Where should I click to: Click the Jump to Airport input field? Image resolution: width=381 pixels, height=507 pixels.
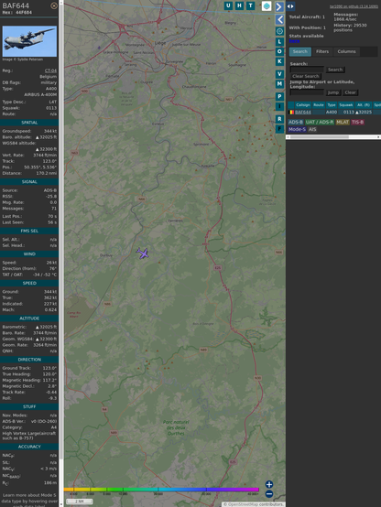coord(307,92)
